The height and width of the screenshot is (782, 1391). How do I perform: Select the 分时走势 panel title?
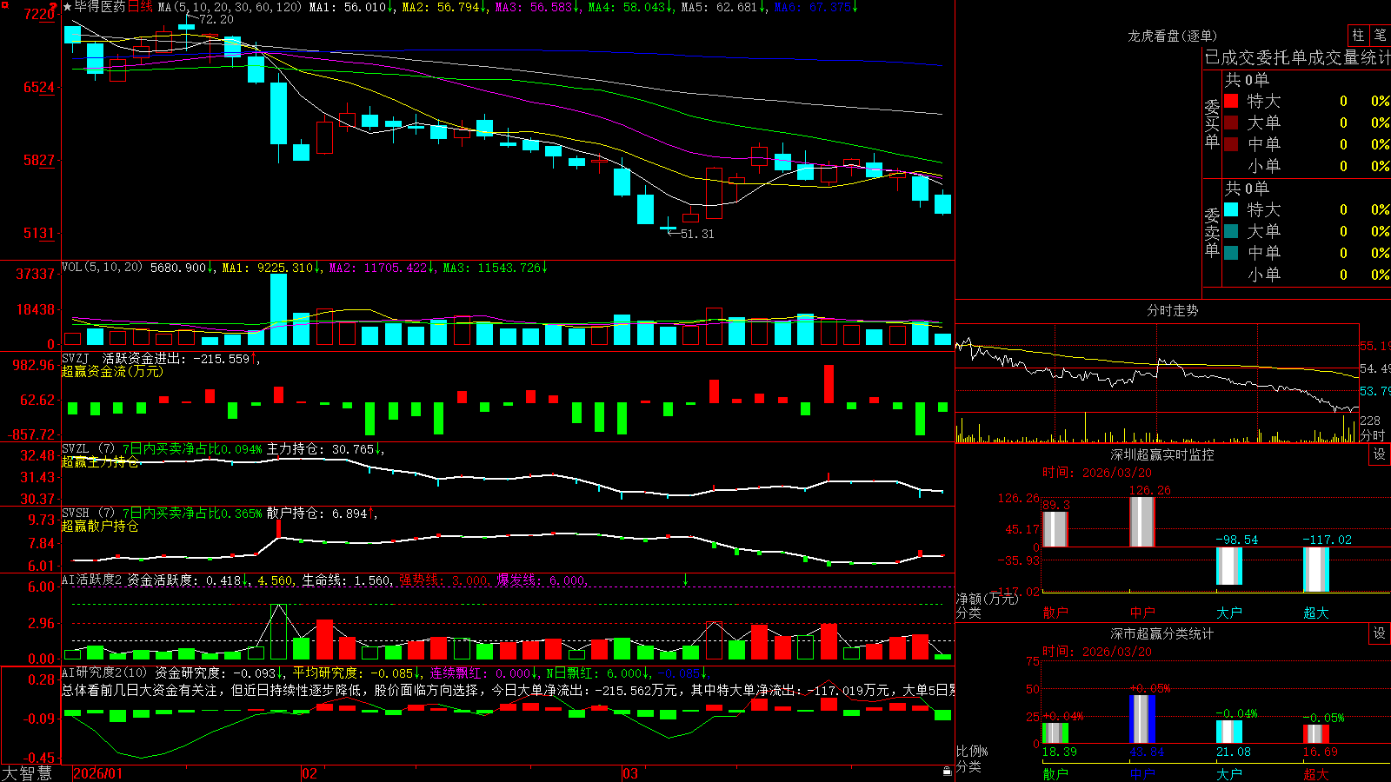(1172, 310)
